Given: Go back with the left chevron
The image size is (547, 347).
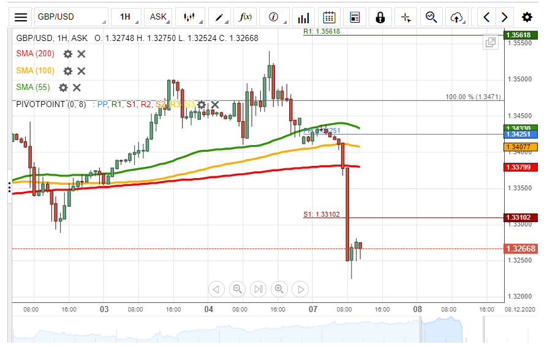Looking at the screenshot, I should (x=486, y=17).
